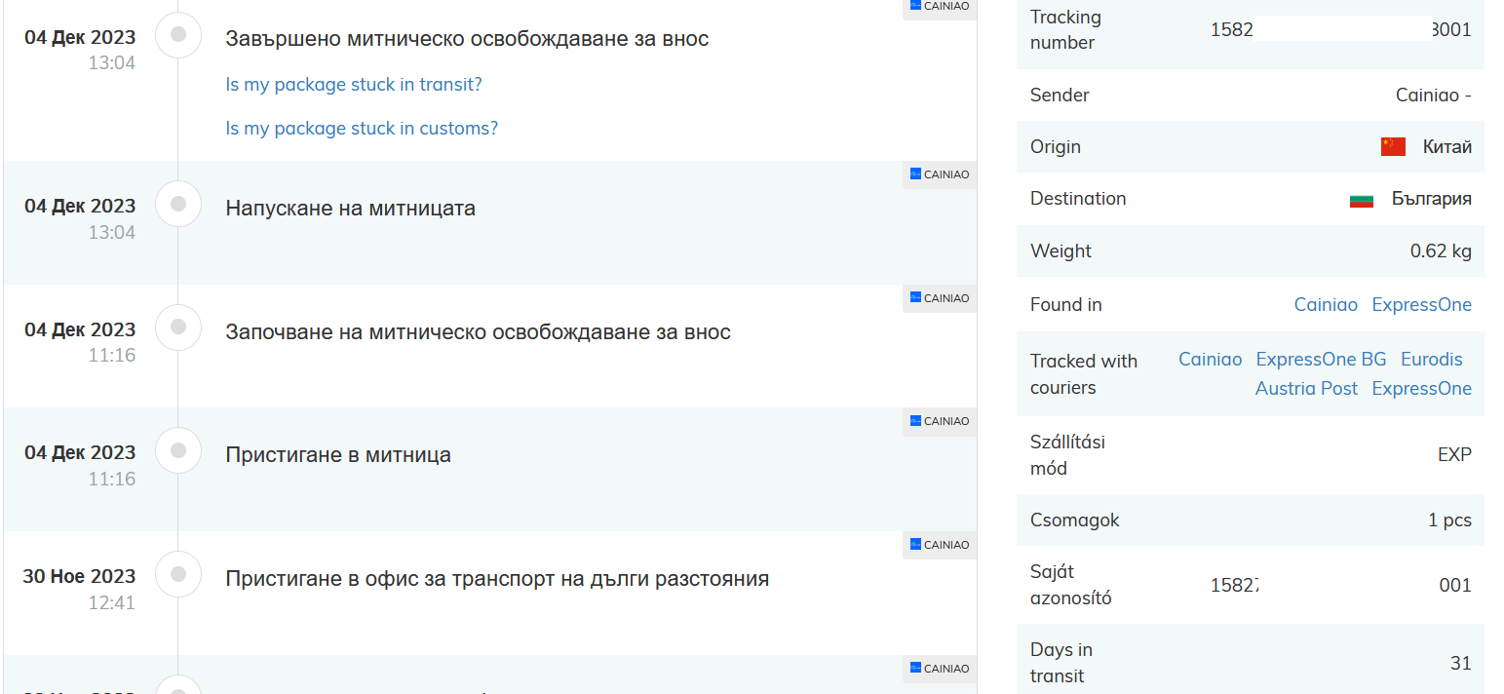The height and width of the screenshot is (694, 1504).
Task: Click the 'Is my package stuck in transit?' link
Action: pyautogui.click(x=354, y=85)
